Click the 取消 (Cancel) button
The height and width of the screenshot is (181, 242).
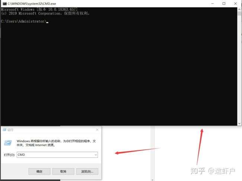[x=63, y=171]
